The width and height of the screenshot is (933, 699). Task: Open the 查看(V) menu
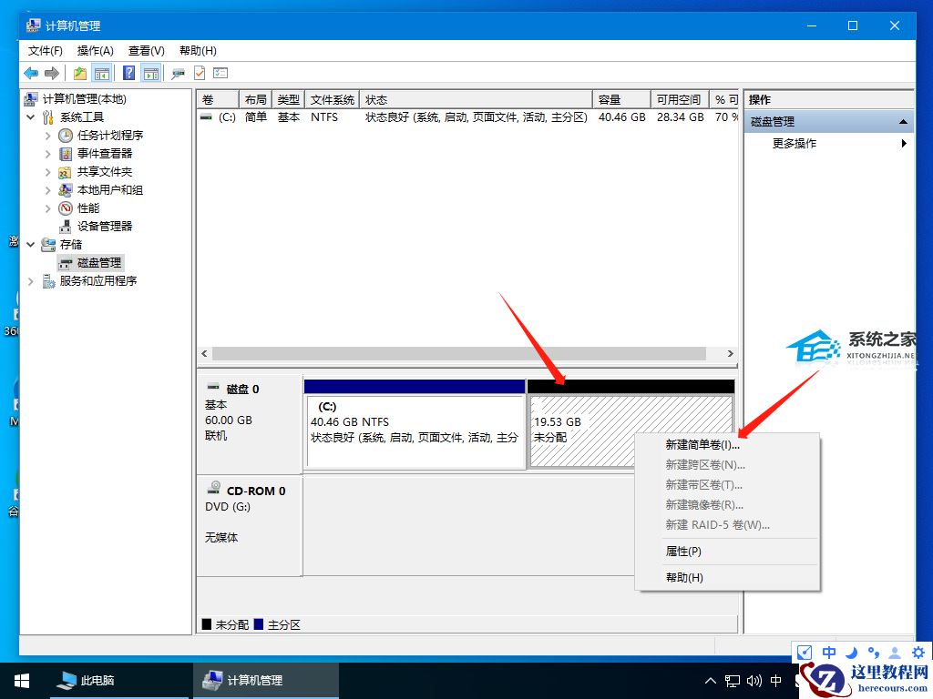[147, 51]
